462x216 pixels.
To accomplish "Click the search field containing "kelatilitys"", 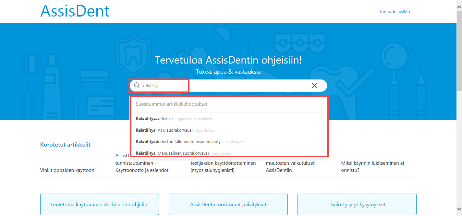I will click(228, 86).
